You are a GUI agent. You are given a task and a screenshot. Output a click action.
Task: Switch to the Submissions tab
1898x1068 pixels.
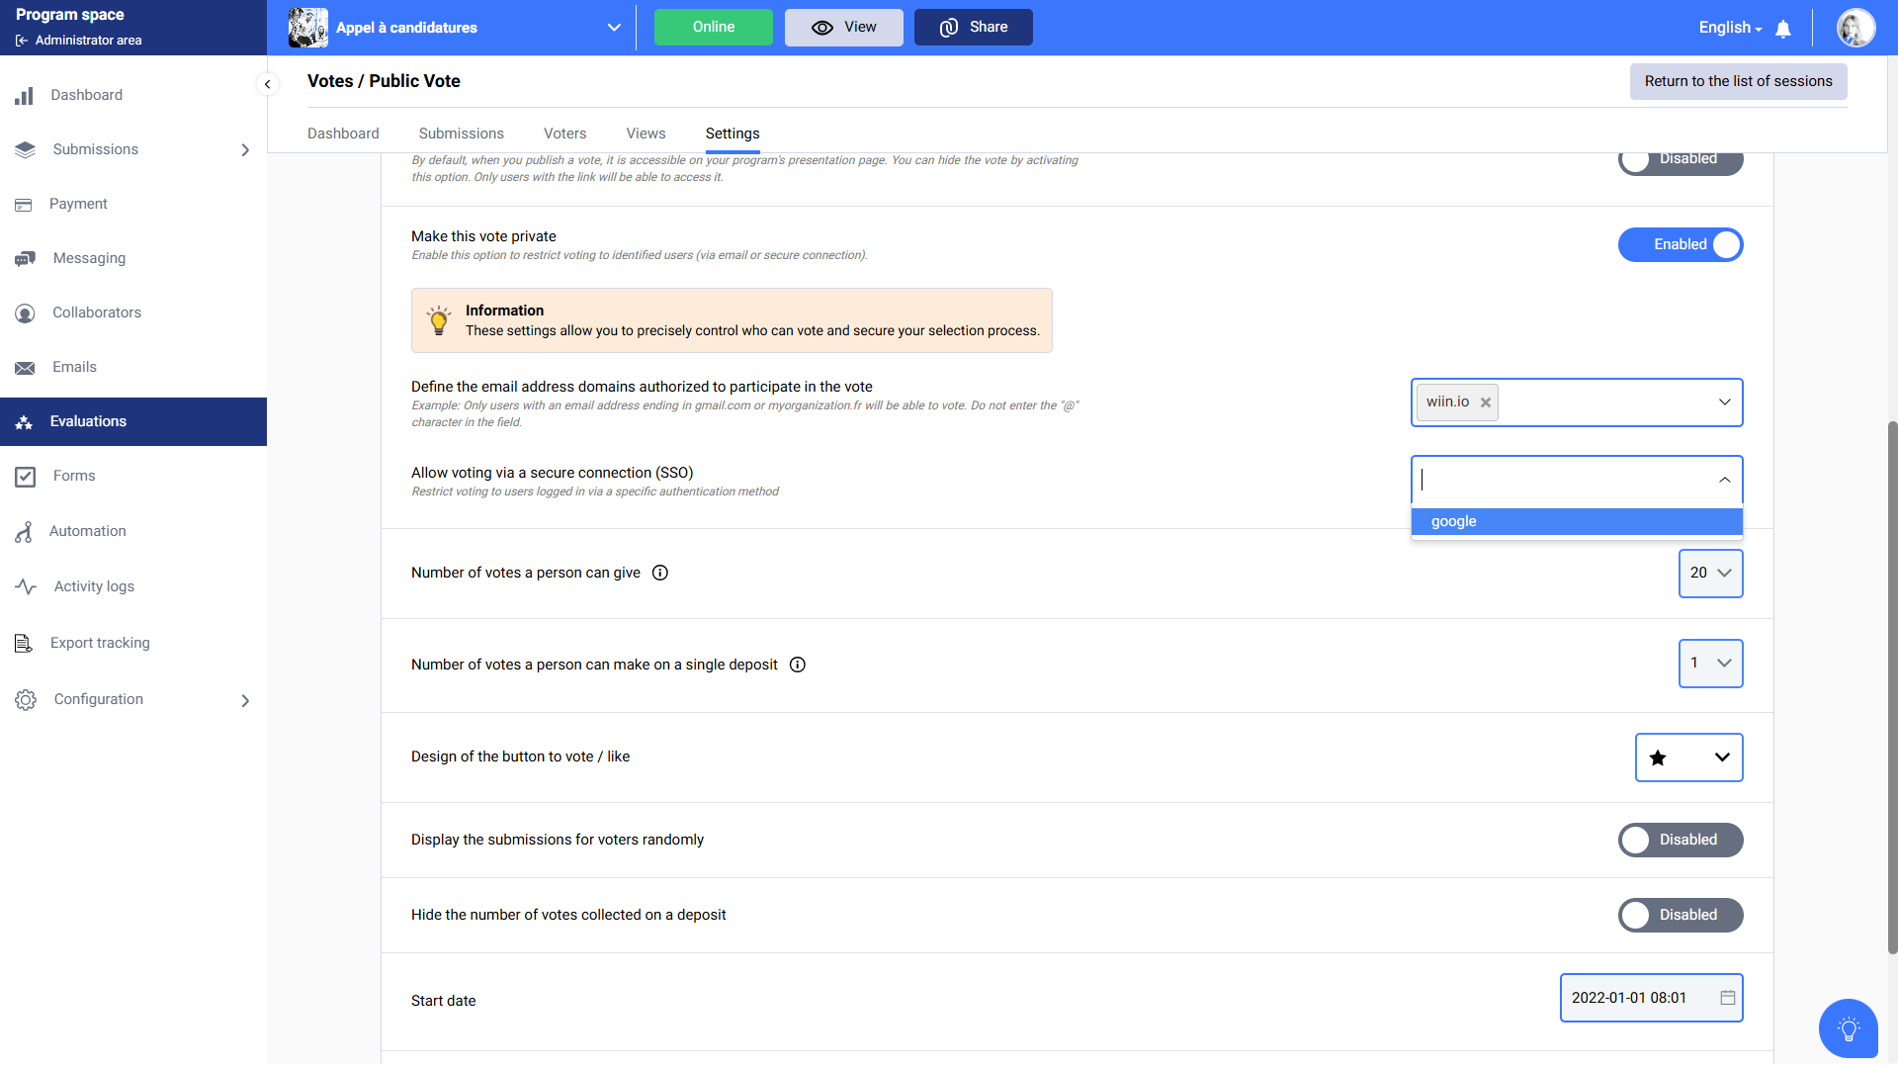coord(461,133)
